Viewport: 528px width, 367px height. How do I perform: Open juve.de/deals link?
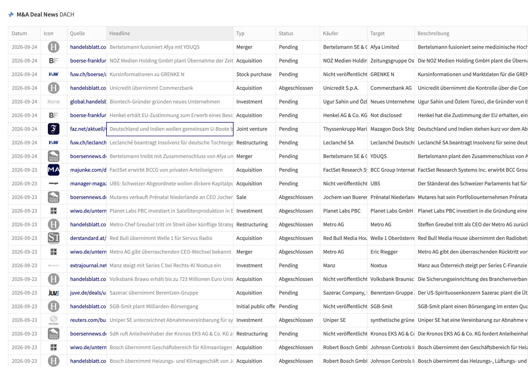(88, 293)
